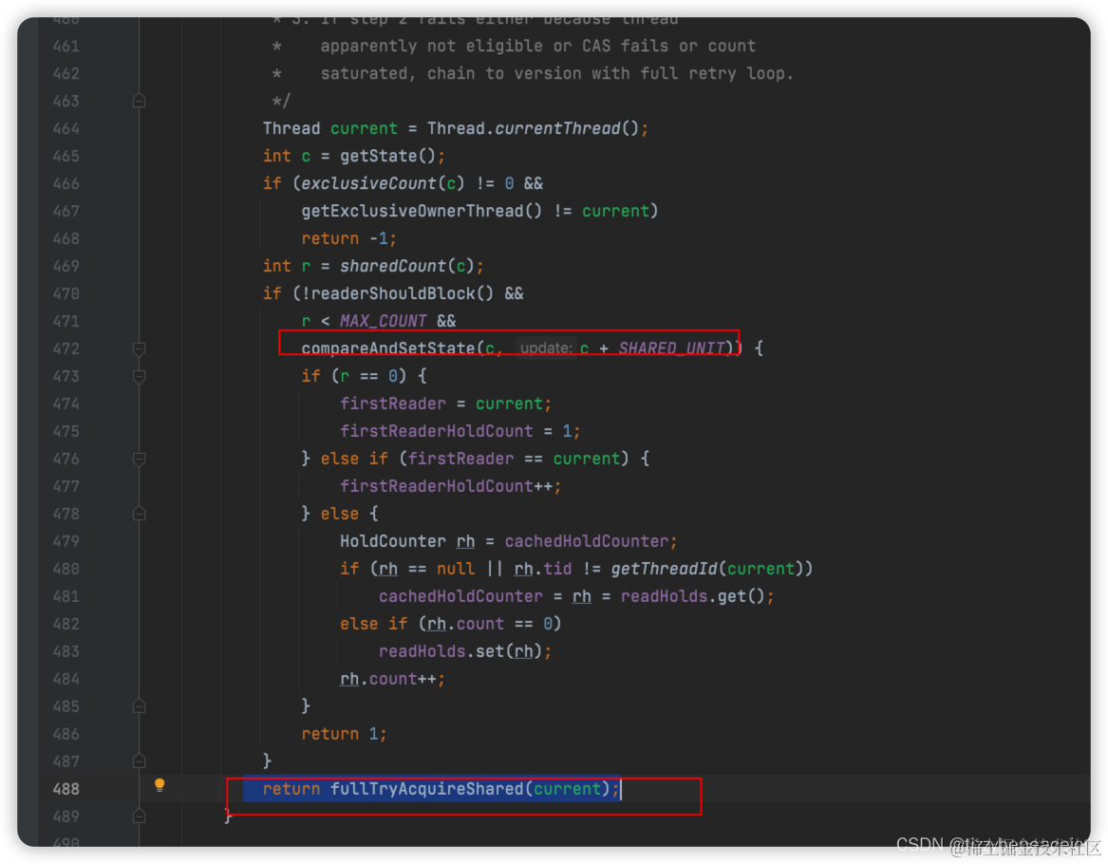The image size is (1108, 864).
Task: Toggle the fold marker at line 489
Action: (x=140, y=816)
